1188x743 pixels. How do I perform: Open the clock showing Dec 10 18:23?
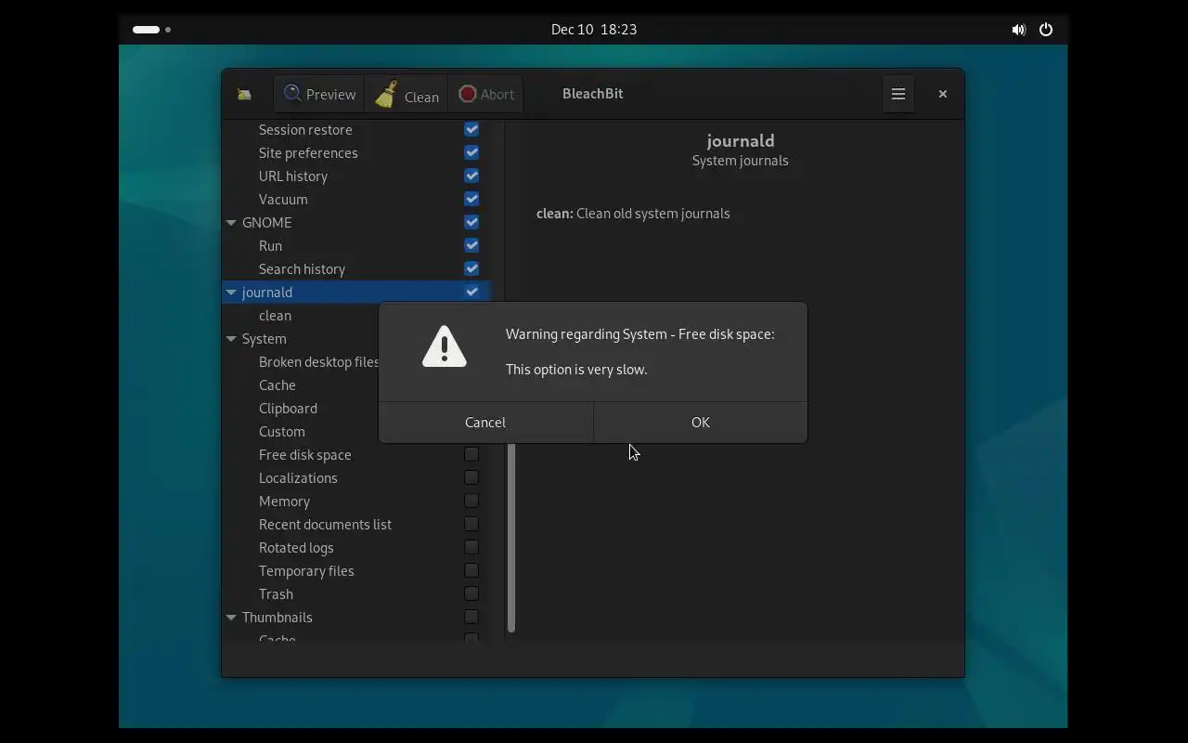click(594, 30)
